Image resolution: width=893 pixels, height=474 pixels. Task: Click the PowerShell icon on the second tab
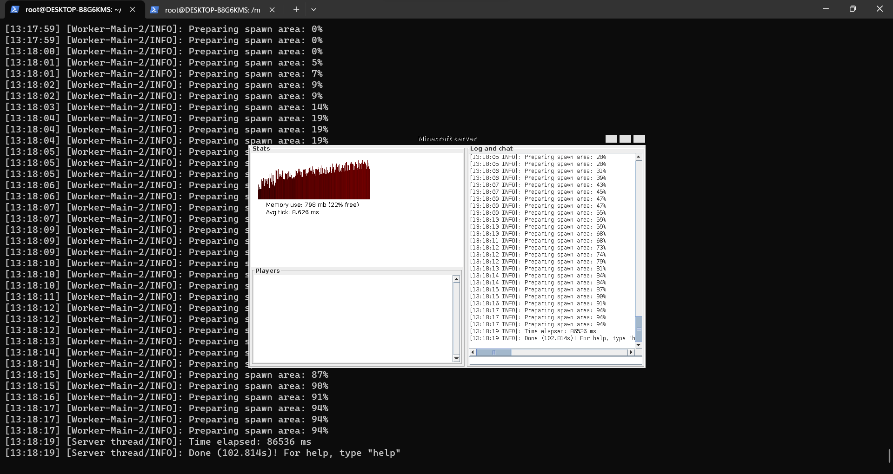point(154,9)
